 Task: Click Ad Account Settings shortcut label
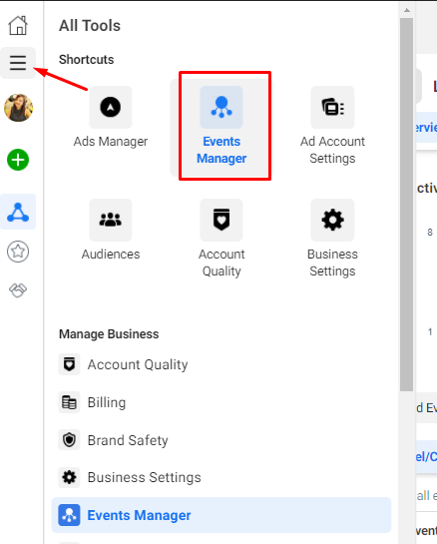pyautogui.click(x=332, y=150)
